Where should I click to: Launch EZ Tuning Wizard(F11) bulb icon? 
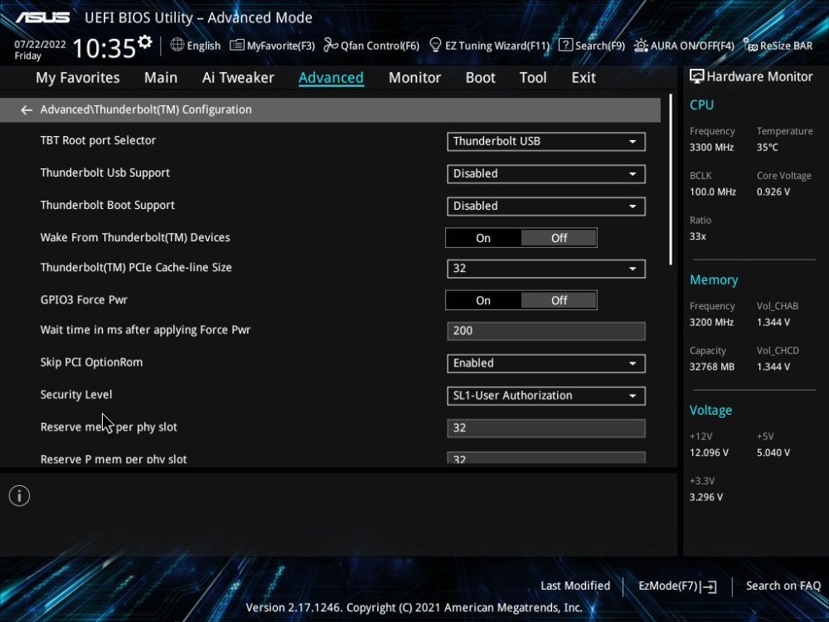pyautogui.click(x=435, y=46)
